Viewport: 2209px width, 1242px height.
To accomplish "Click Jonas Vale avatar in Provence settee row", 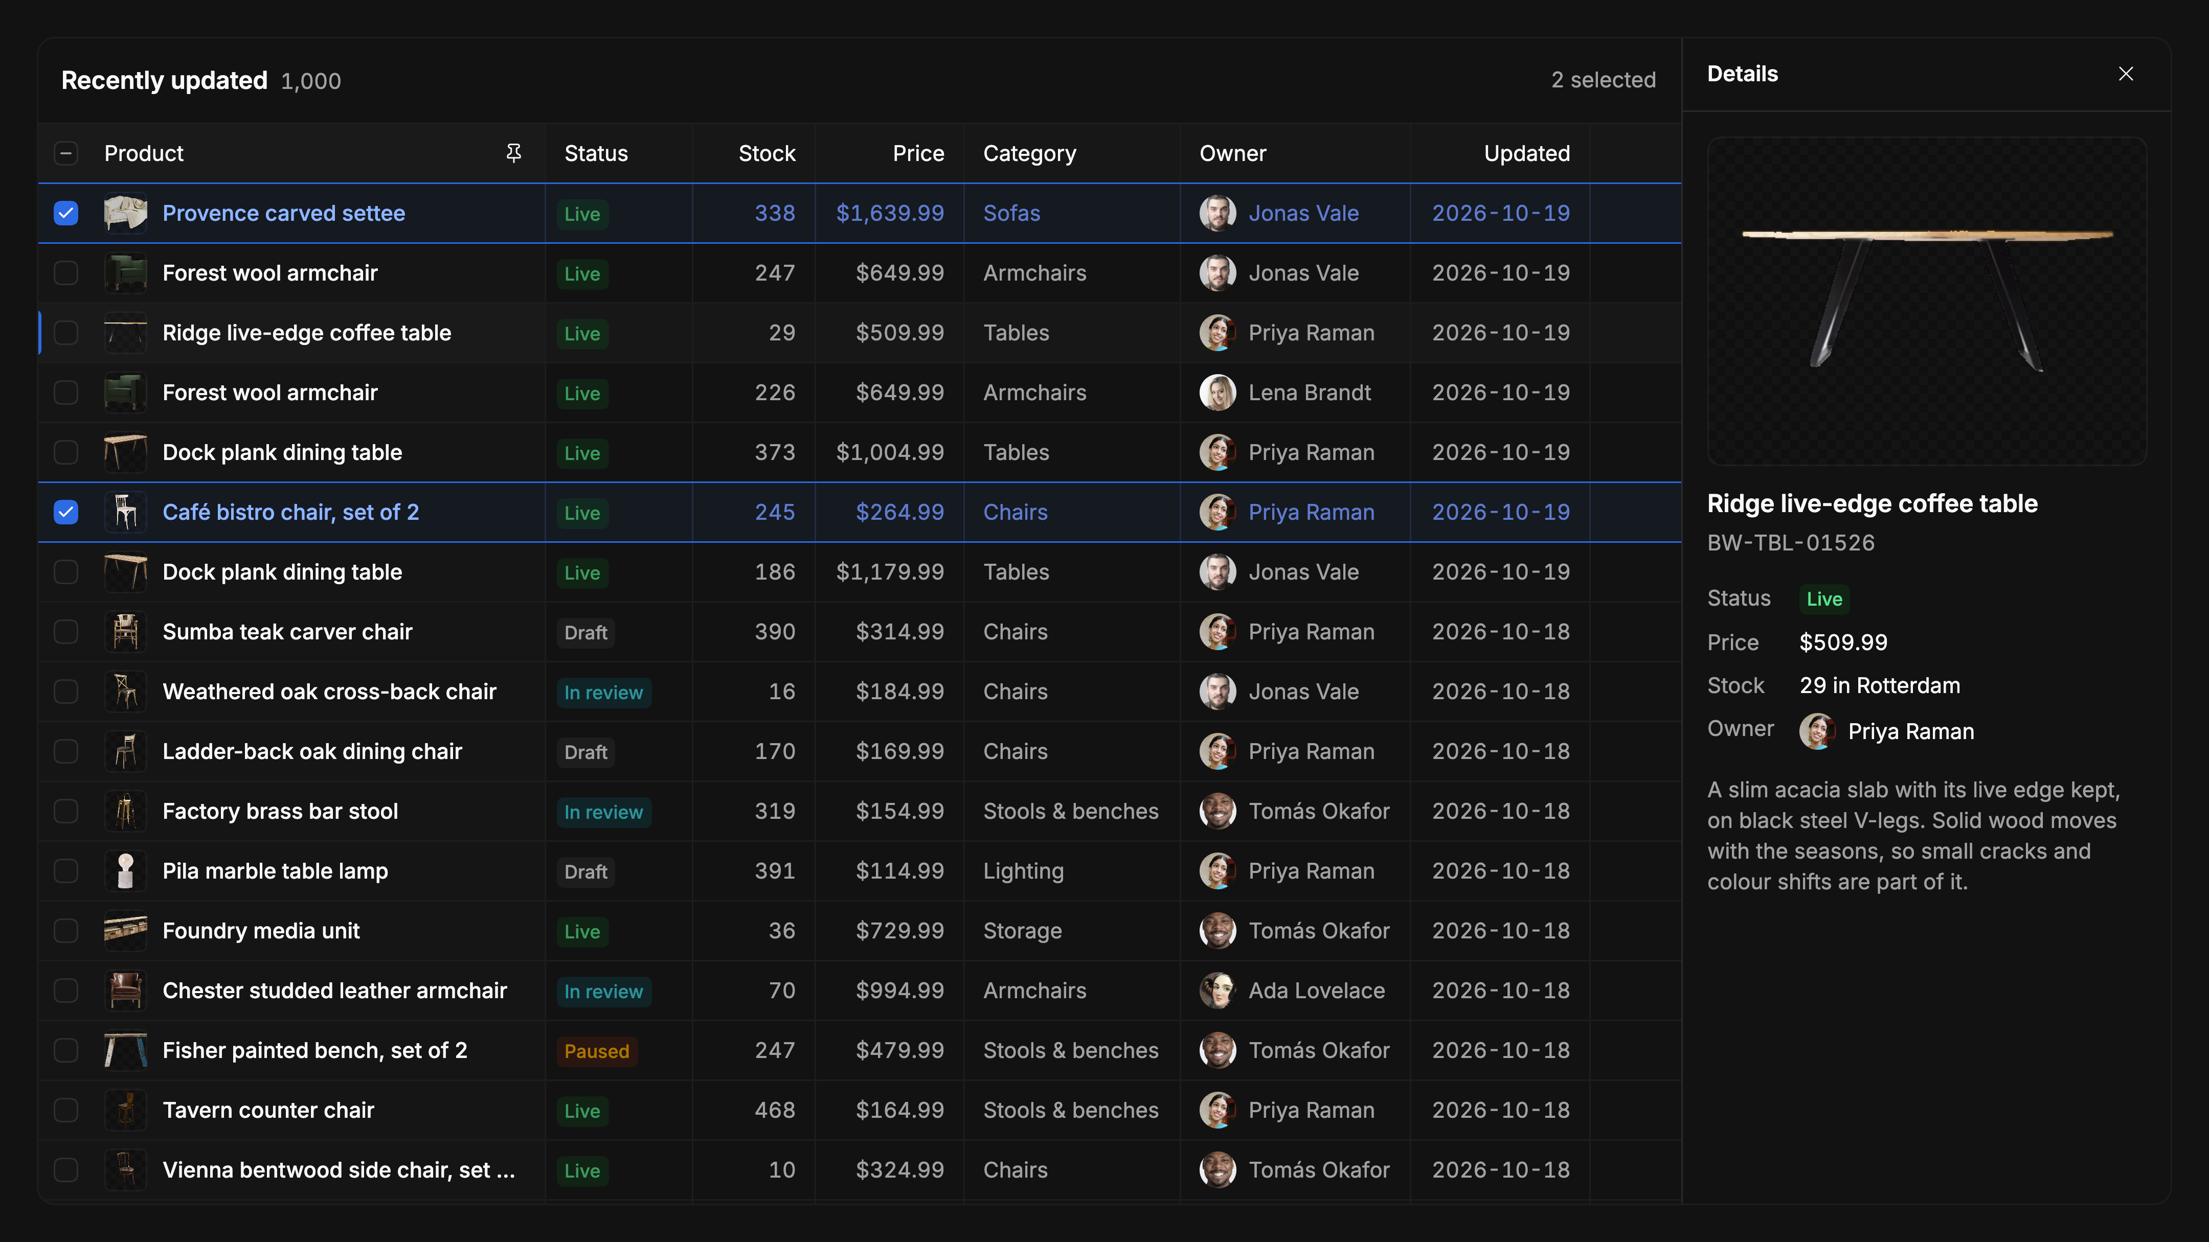I will [1218, 214].
